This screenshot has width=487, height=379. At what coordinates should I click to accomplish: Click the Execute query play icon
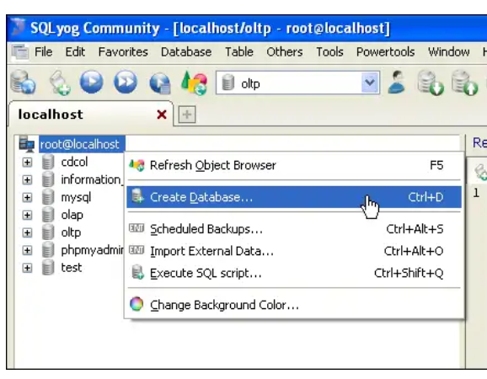91,82
